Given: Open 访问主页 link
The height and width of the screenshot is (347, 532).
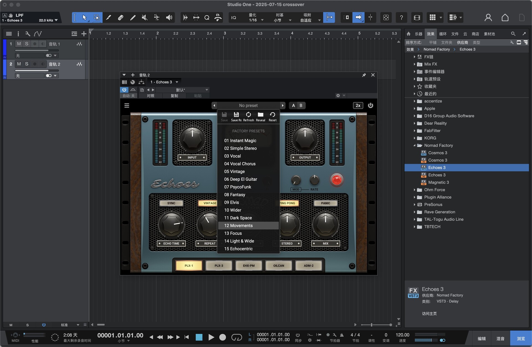Looking at the screenshot, I should point(429,314).
